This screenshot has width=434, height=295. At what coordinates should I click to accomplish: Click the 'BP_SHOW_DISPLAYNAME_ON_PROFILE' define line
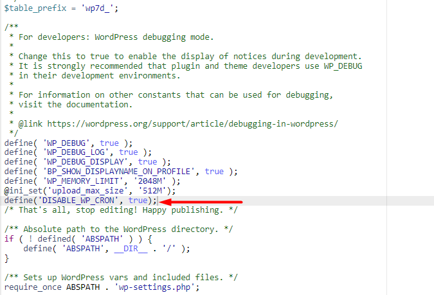[x=121, y=172]
